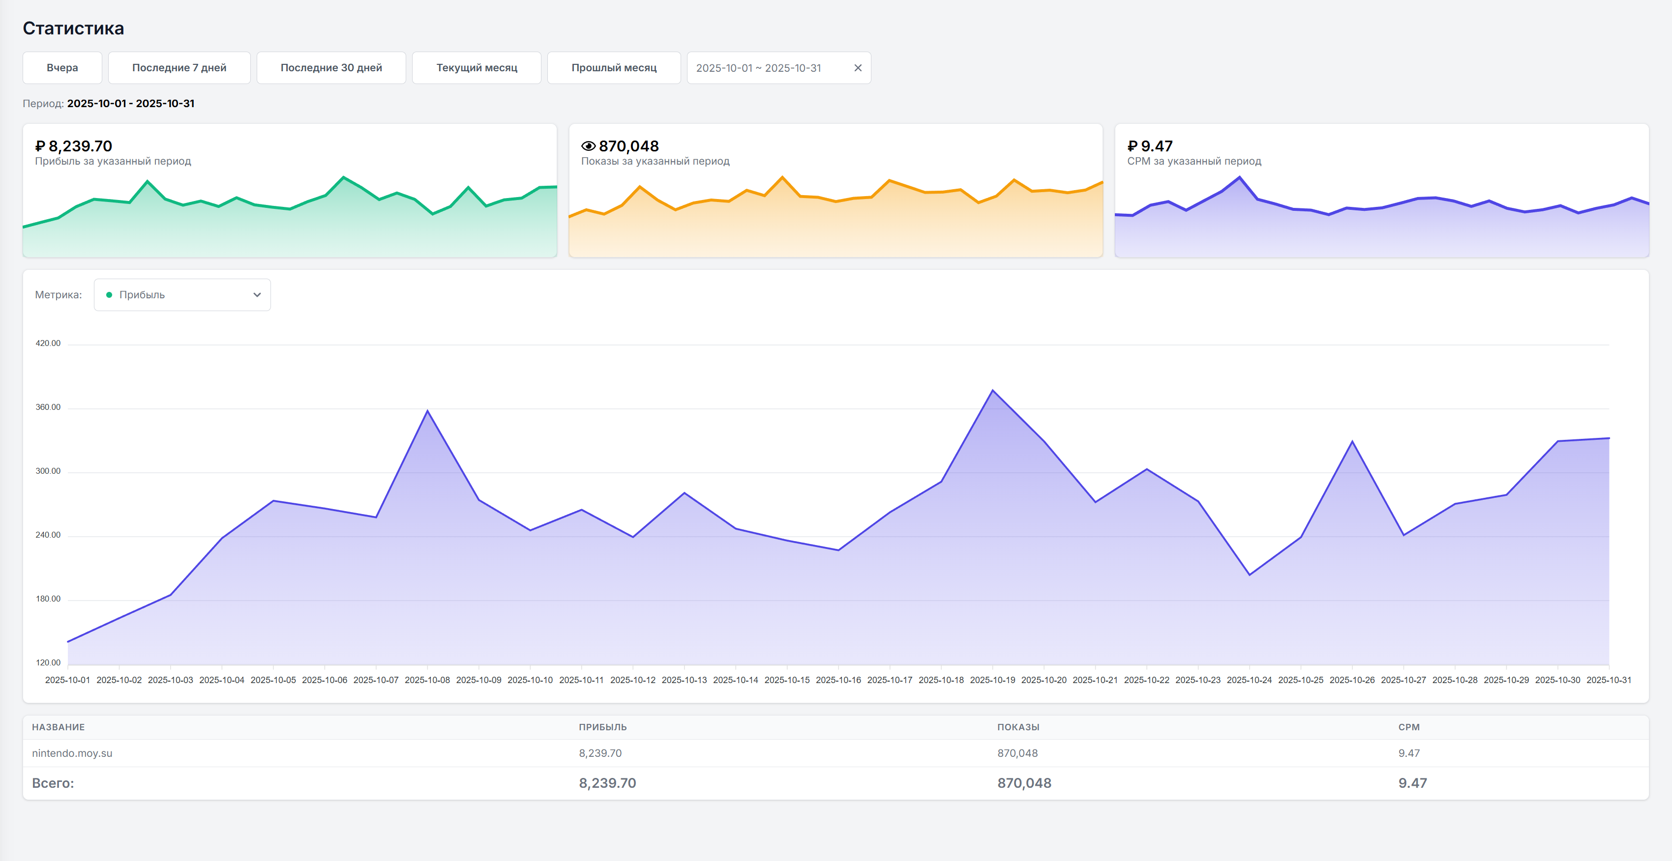
Task: Click green dot in Метрика selector
Action: point(109,294)
